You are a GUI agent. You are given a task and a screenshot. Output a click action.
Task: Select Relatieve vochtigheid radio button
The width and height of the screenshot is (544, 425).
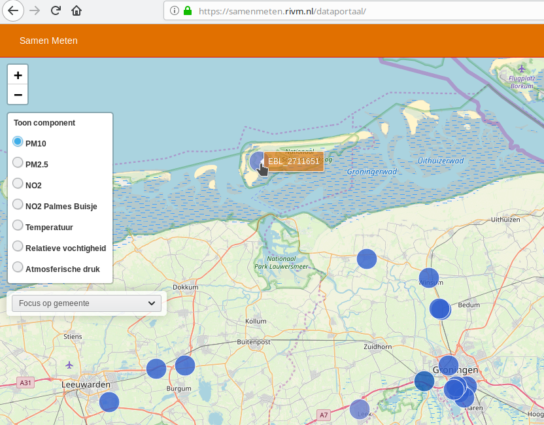tap(18, 246)
